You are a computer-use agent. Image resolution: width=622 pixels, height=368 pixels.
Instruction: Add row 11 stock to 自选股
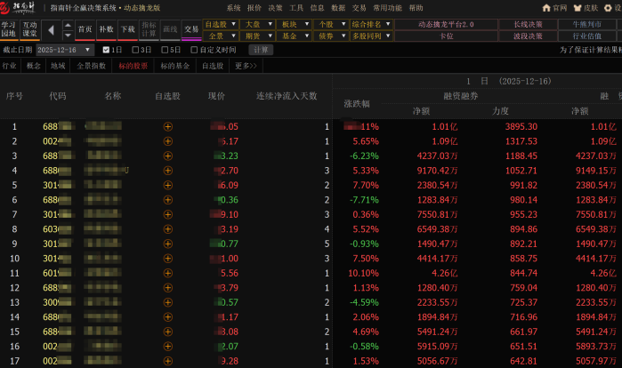tap(168, 273)
